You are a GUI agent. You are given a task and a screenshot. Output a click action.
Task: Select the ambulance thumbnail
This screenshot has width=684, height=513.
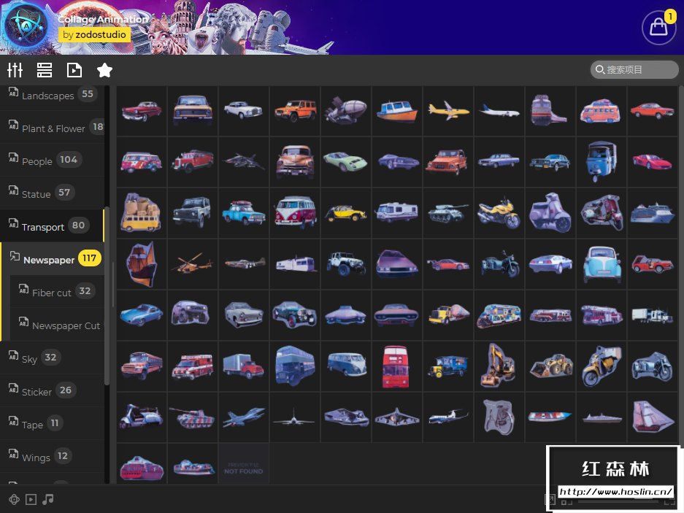click(193, 366)
